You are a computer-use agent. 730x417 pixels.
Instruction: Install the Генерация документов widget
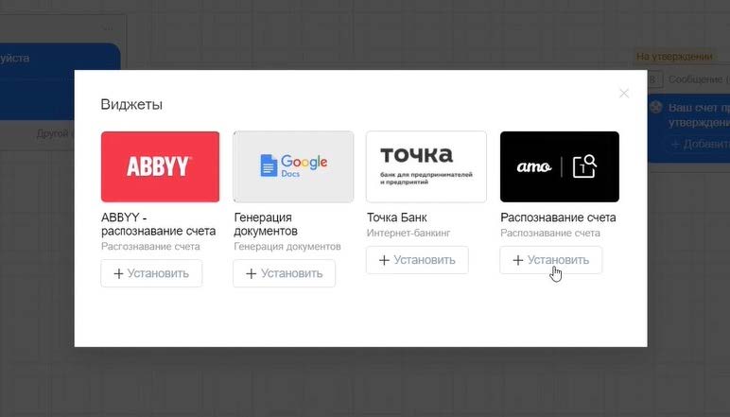coord(284,273)
